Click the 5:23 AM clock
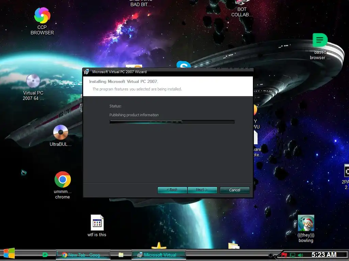 point(324,255)
